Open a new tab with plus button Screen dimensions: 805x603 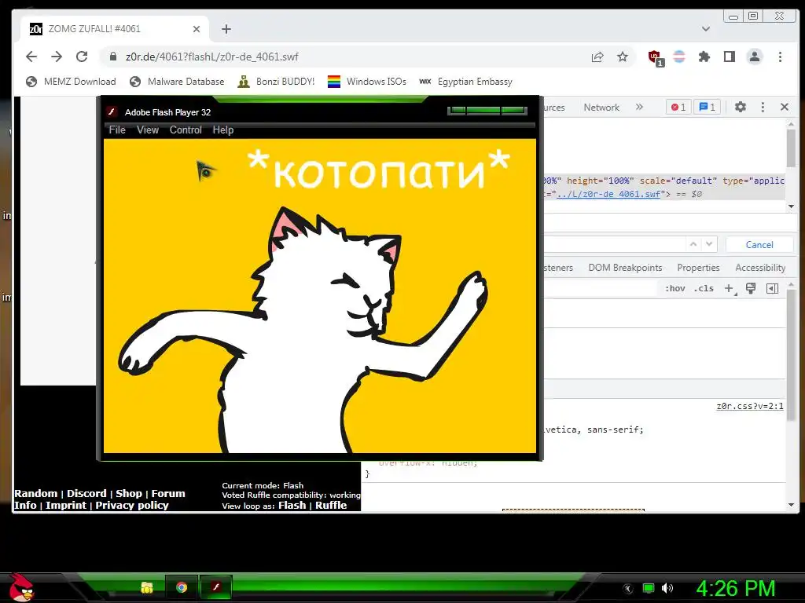pos(226,29)
